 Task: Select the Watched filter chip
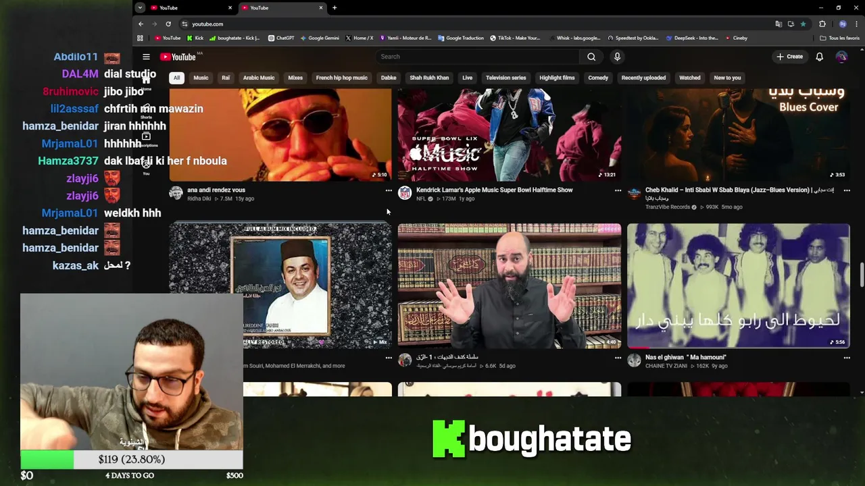(689, 78)
